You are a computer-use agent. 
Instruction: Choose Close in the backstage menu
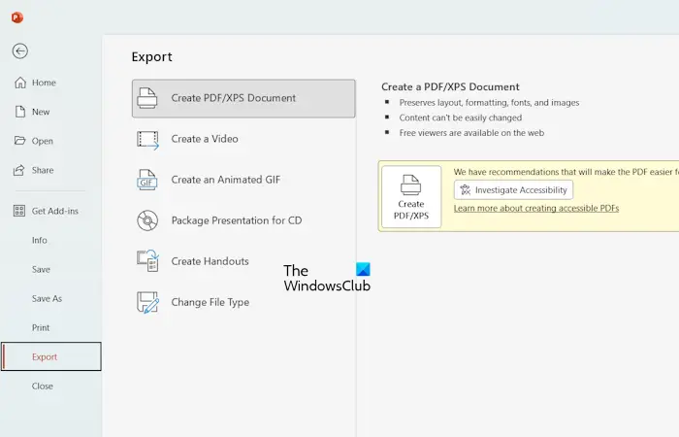click(x=43, y=386)
